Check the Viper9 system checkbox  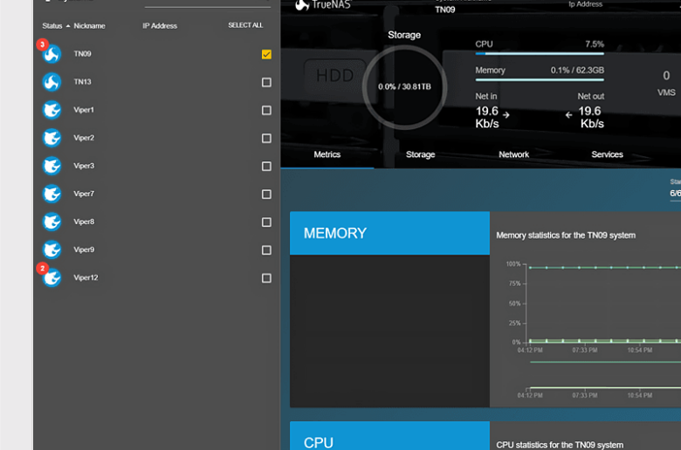[x=266, y=250]
